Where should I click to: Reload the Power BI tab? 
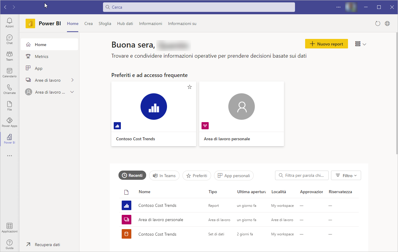click(x=378, y=23)
